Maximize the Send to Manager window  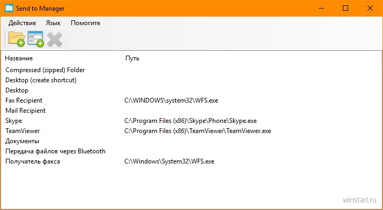pos(346,9)
